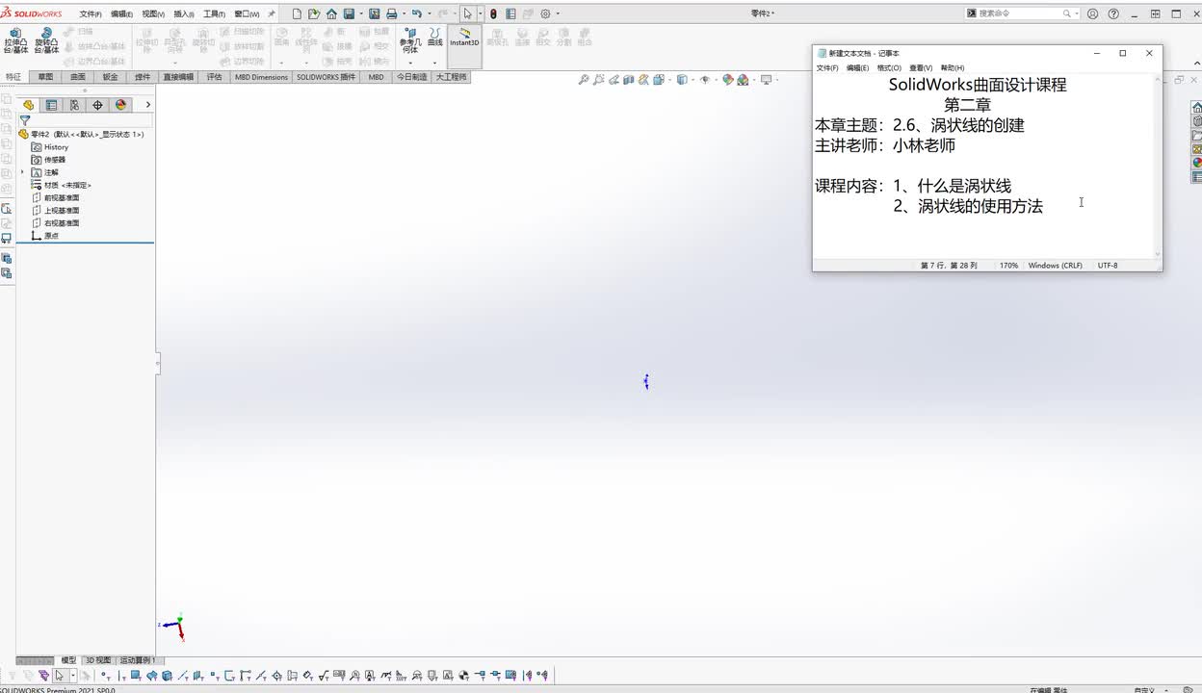1202x693 pixels.
Task: Switch to the 运动算例 1 bottom tab
Action: (137, 660)
